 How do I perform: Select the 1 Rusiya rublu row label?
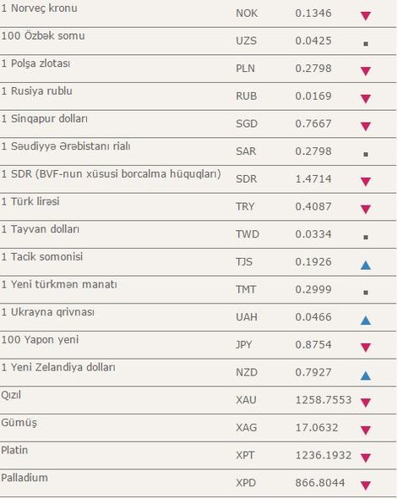[x=37, y=91]
